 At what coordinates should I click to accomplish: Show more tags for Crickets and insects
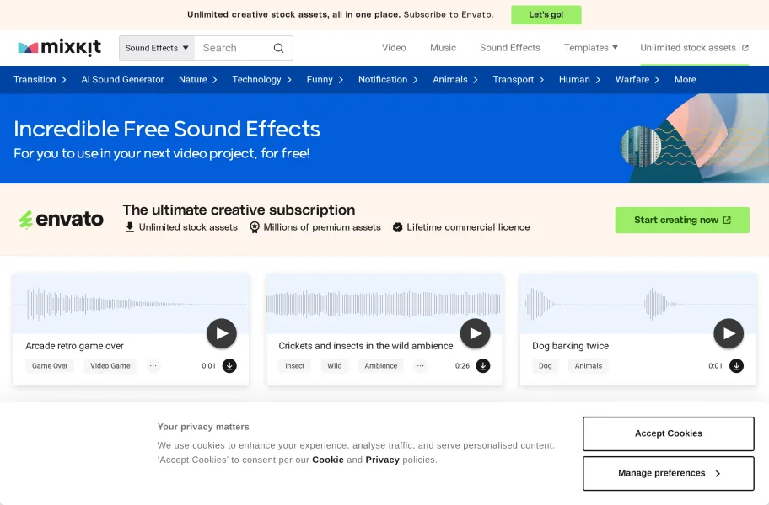[x=420, y=365]
